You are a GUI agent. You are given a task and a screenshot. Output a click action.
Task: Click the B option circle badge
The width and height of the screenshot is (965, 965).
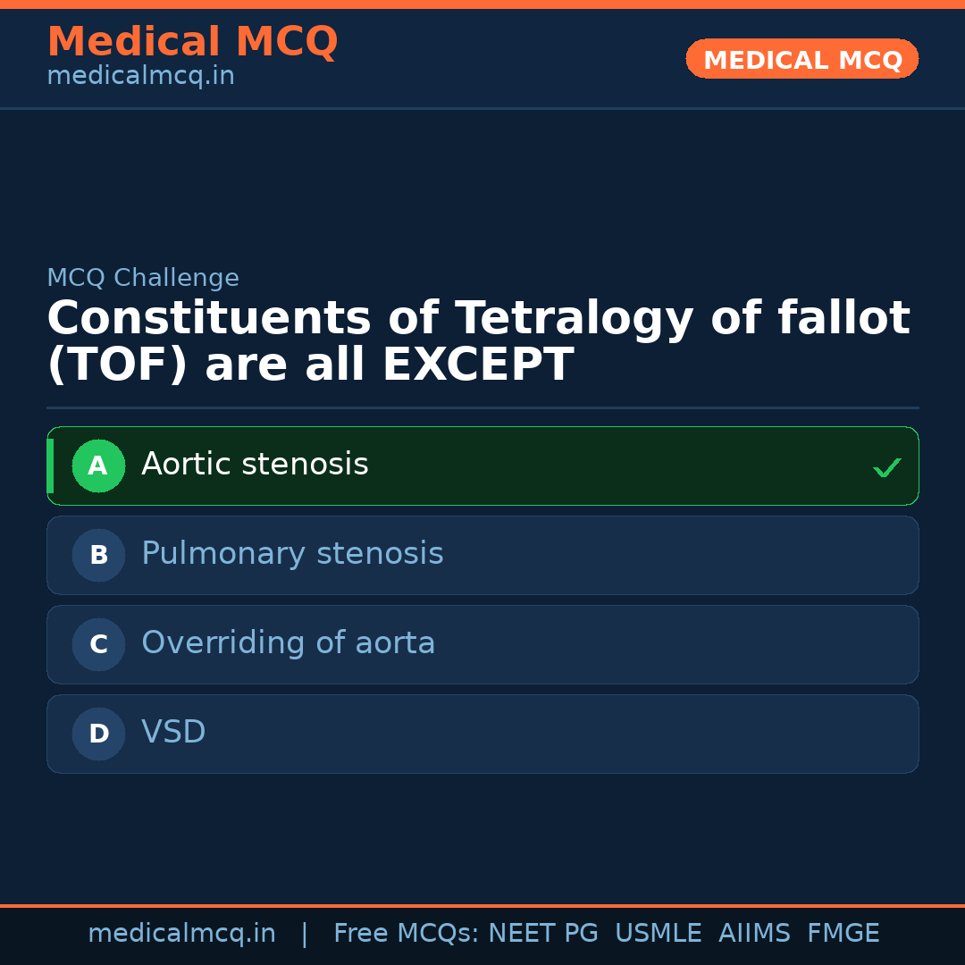click(x=98, y=555)
